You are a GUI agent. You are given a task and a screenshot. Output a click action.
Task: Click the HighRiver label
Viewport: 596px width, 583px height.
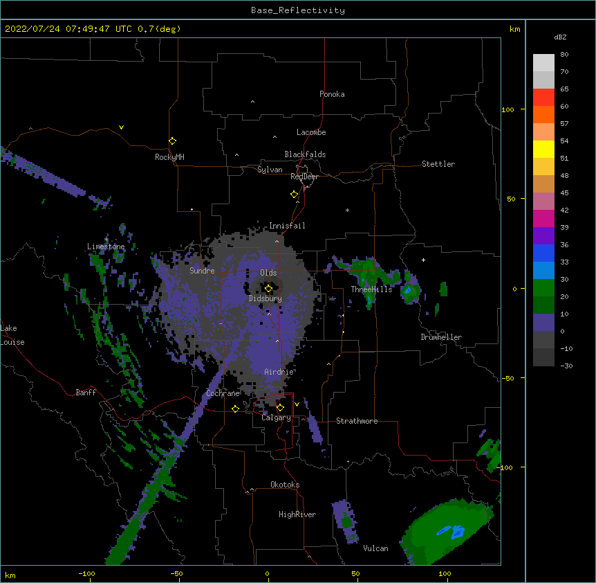pyautogui.click(x=297, y=514)
